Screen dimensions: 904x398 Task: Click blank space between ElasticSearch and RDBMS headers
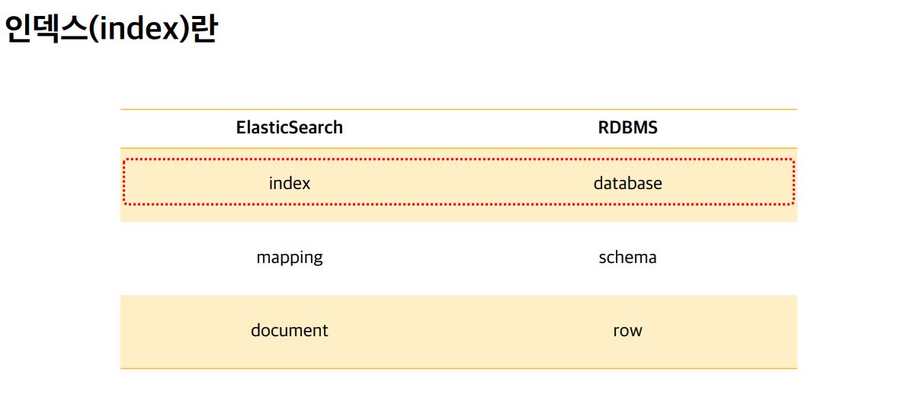[470, 128]
